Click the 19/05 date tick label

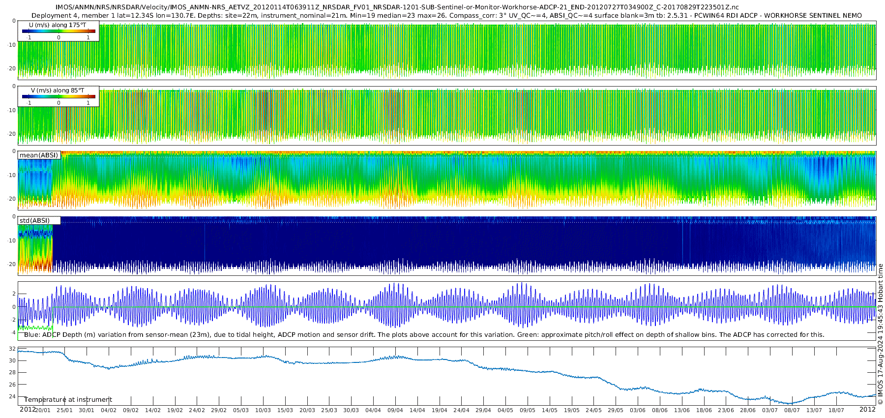(x=572, y=410)
